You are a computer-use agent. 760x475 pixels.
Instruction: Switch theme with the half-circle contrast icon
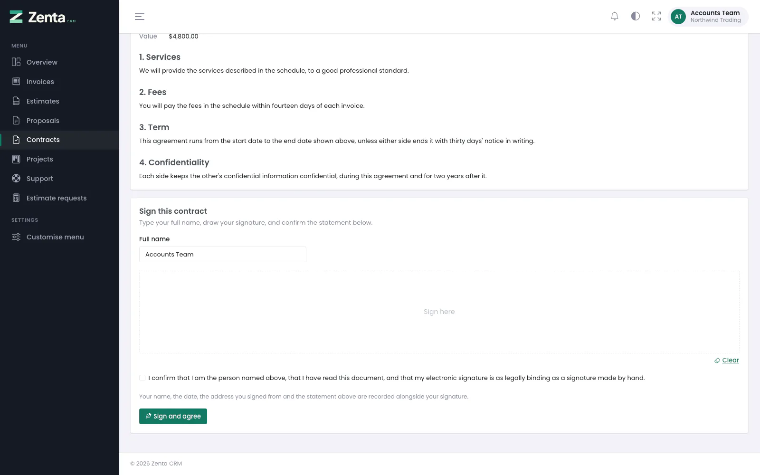(x=636, y=16)
